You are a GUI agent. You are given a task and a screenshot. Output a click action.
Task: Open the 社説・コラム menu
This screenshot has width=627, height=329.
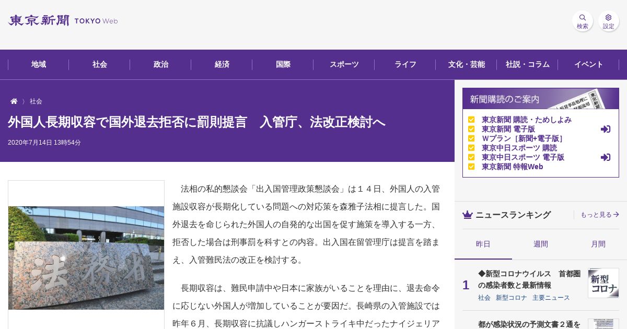pyautogui.click(x=528, y=65)
